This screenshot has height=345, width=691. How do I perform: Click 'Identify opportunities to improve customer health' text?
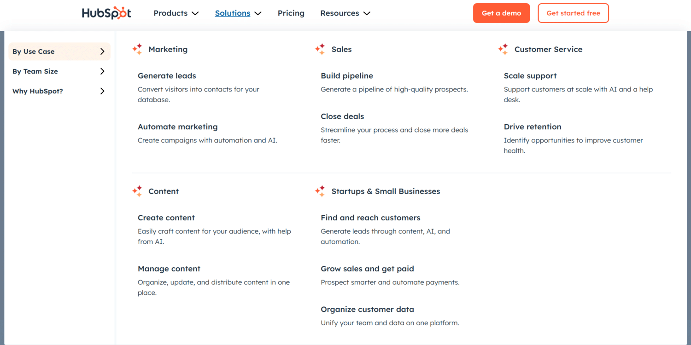(x=573, y=145)
